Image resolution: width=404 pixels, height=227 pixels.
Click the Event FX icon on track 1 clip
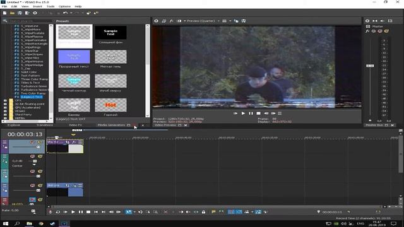[74, 142]
